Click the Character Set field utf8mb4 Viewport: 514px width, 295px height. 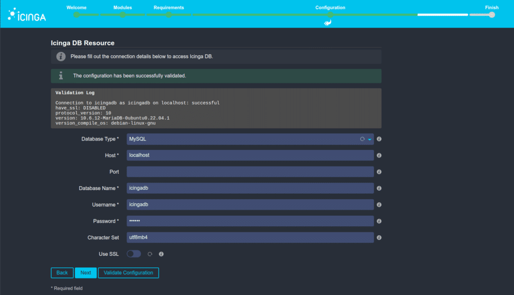pos(250,237)
